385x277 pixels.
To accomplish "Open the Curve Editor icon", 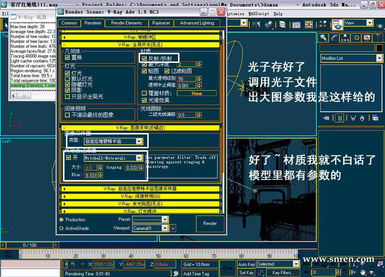I will coord(296,24).
